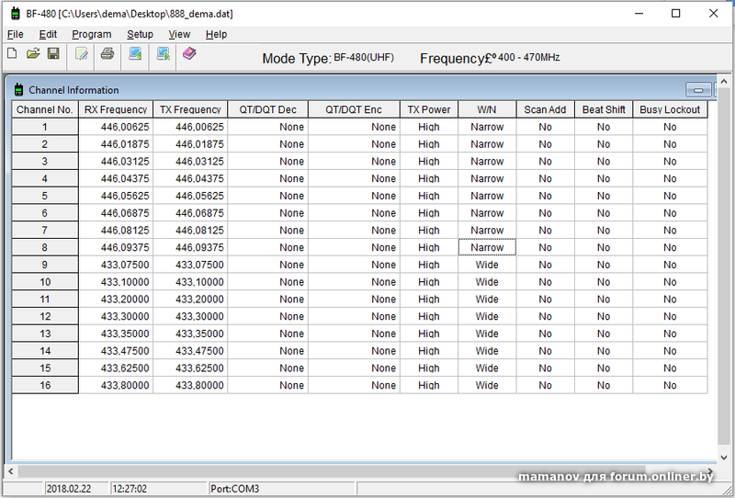Open the Program menu

point(91,34)
